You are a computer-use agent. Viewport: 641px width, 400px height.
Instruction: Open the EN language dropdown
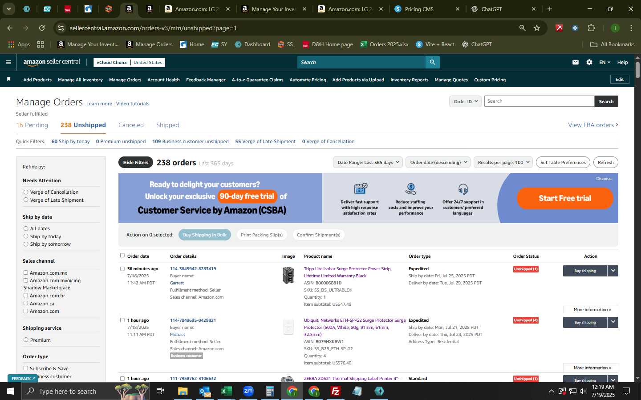604,62
